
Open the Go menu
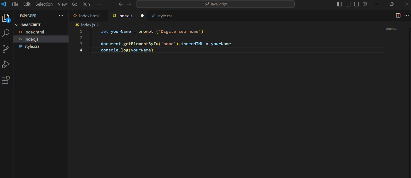point(75,4)
